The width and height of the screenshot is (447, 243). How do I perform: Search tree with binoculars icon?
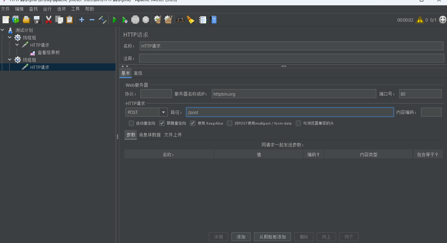click(180, 20)
